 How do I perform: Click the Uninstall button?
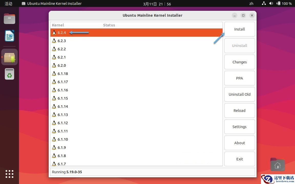point(239,46)
